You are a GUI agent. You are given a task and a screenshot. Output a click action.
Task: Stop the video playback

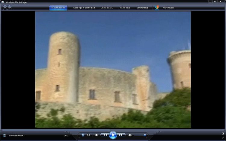[96, 135]
